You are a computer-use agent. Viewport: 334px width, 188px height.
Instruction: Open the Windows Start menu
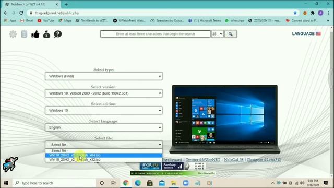[x=6, y=183]
